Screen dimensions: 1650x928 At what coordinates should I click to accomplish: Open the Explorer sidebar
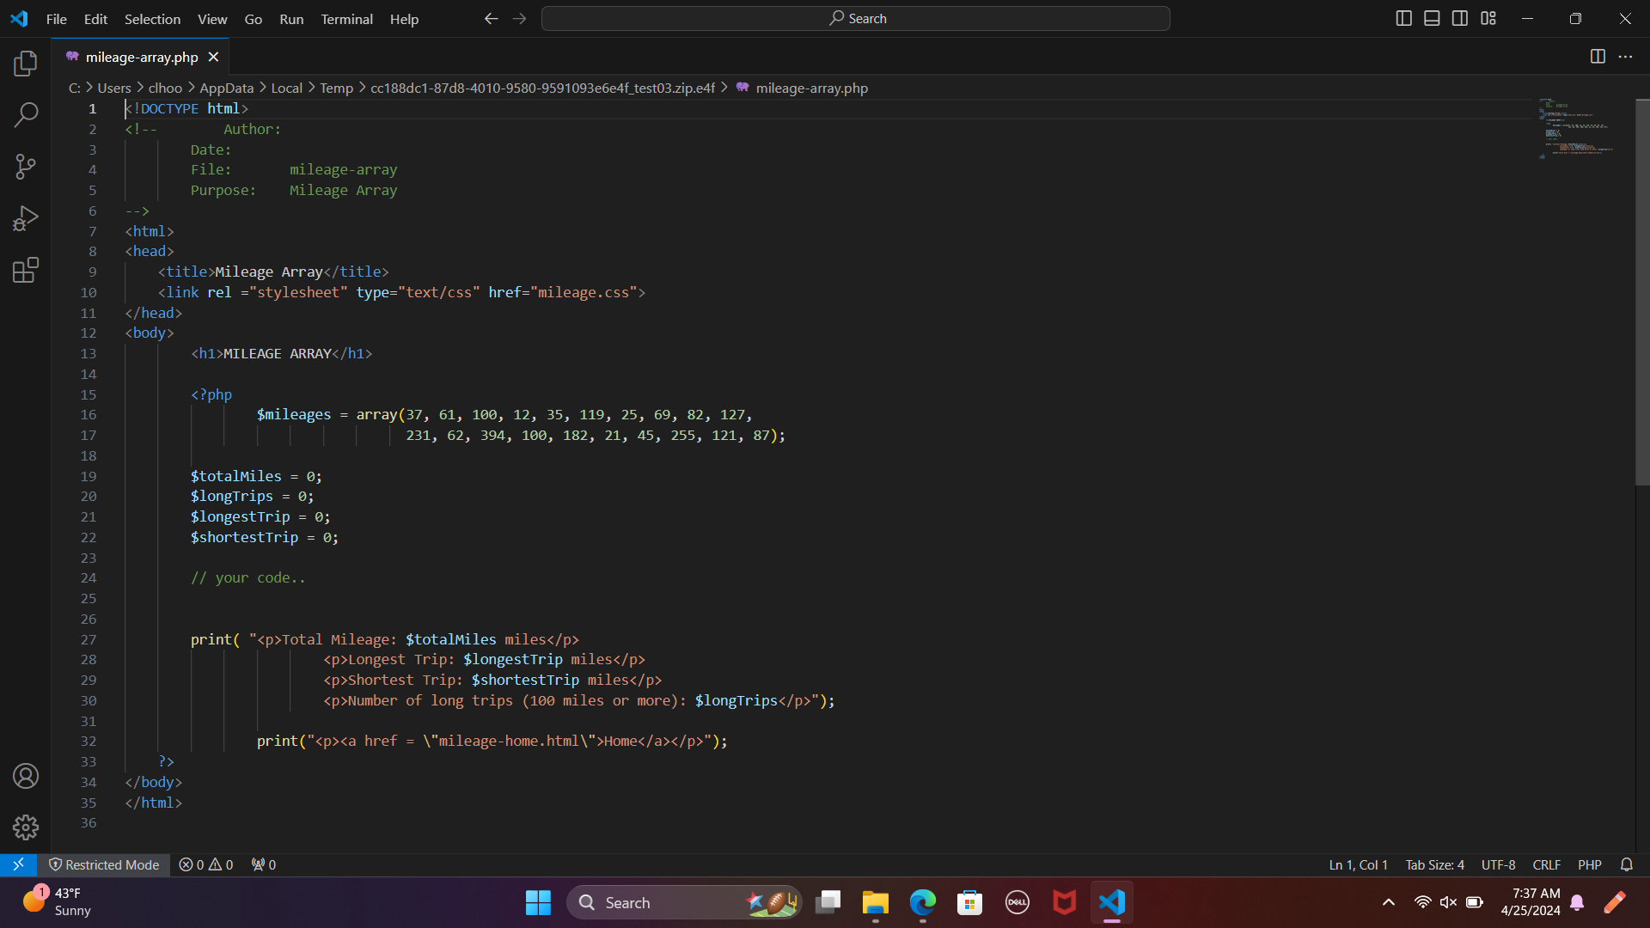point(25,63)
